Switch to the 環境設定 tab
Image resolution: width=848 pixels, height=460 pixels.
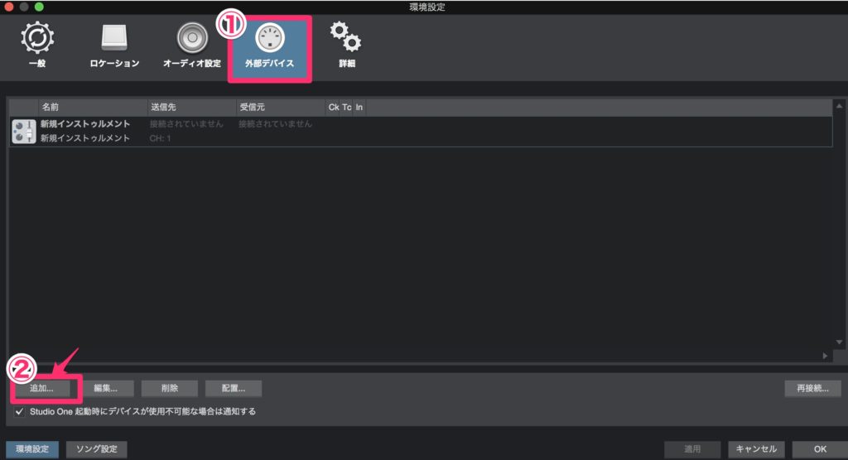[x=32, y=449]
